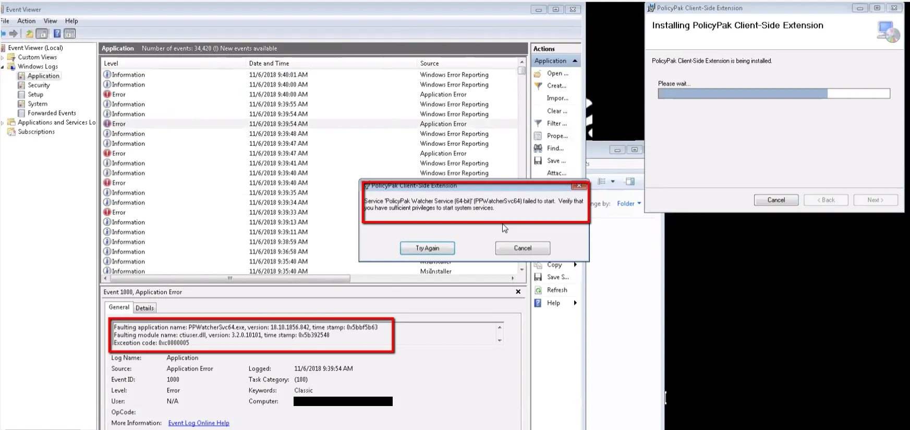Switch to the Details tab
Image resolution: width=910 pixels, height=430 pixels.
tap(144, 308)
